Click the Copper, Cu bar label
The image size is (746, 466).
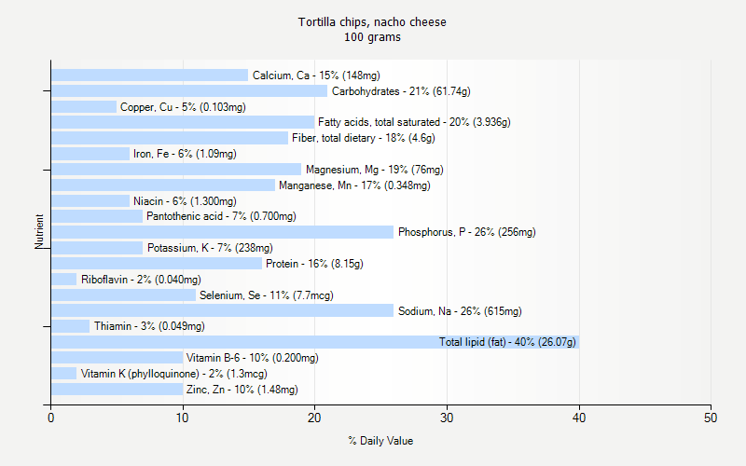tap(183, 107)
